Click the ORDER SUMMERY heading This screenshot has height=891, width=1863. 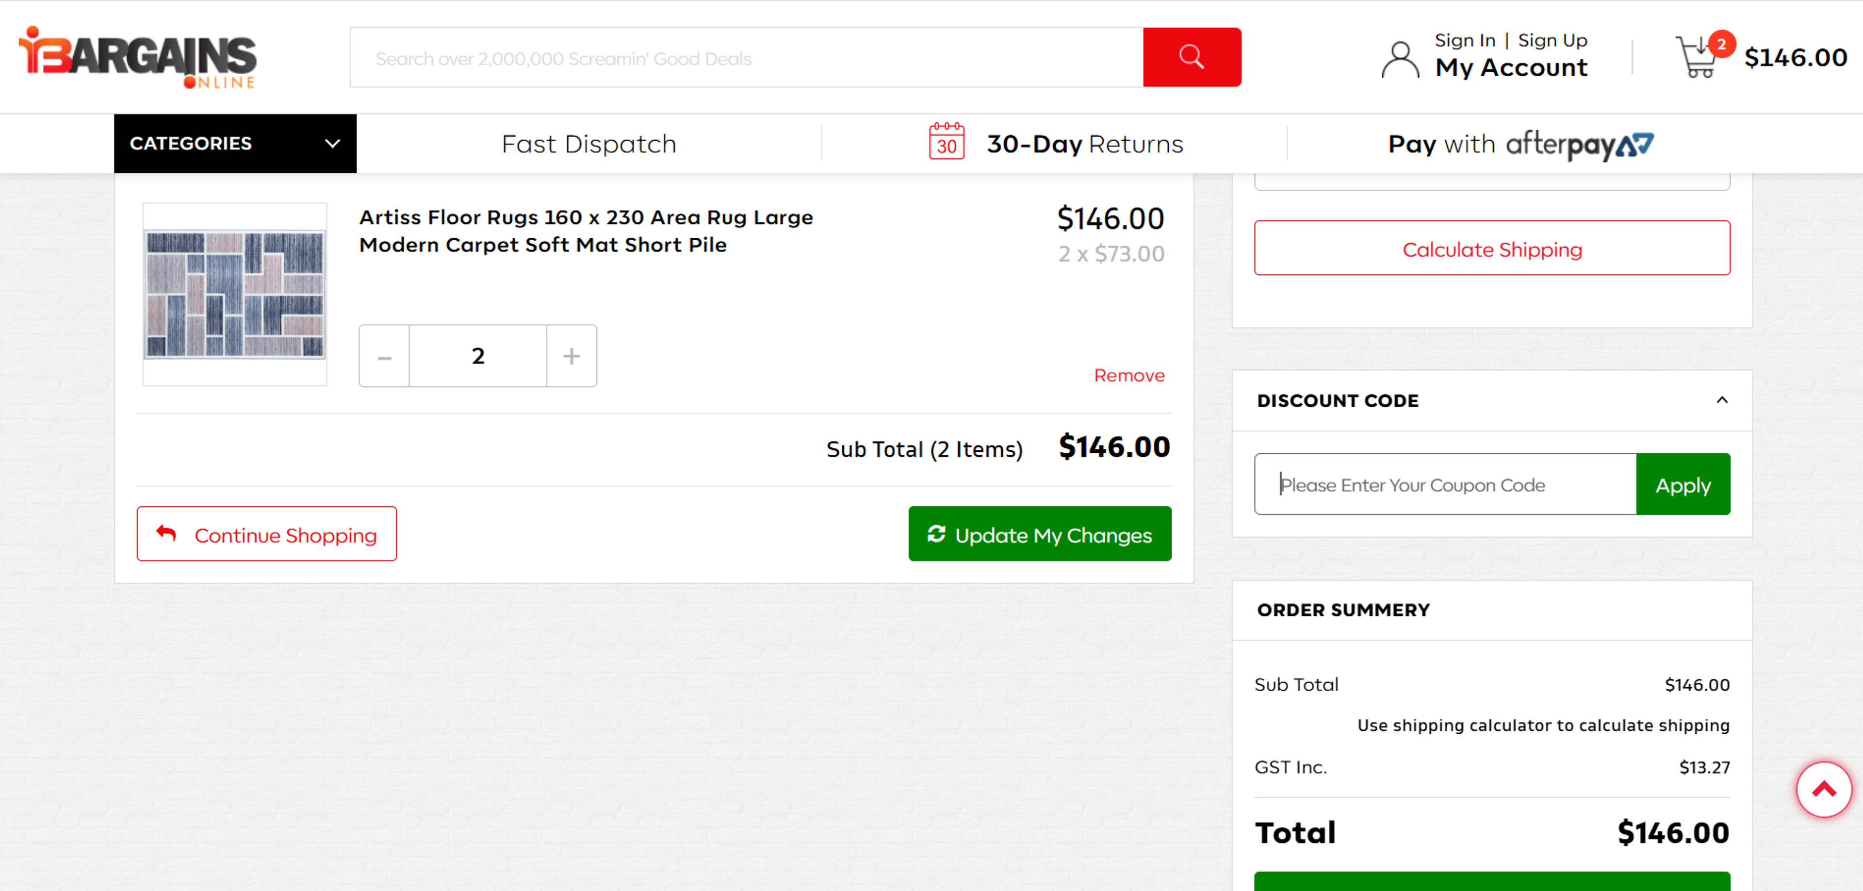[x=1343, y=610]
